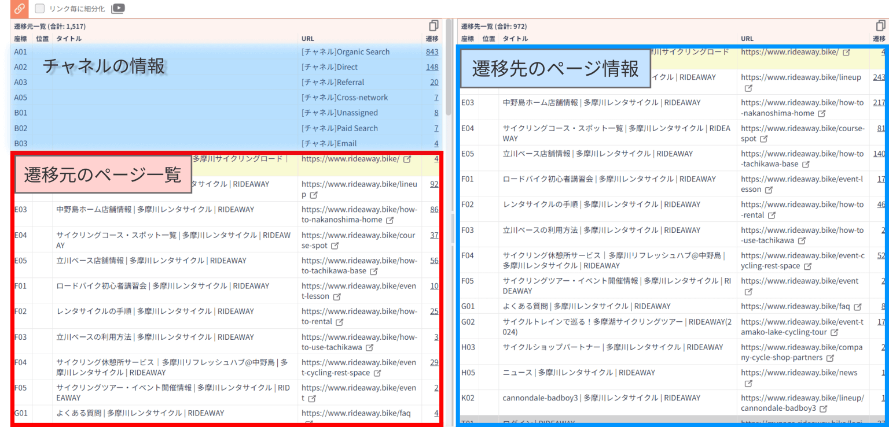Viewport: 889px width, 427px height.
Task: Open faq external link icon in 遷移先 list
Action: pyautogui.click(x=858, y=307)
